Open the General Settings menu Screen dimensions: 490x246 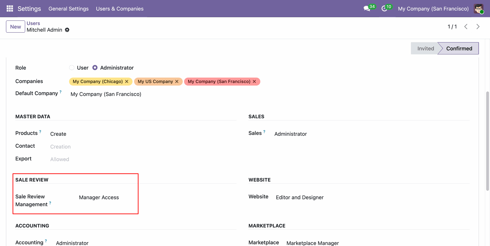coord(68,9)
